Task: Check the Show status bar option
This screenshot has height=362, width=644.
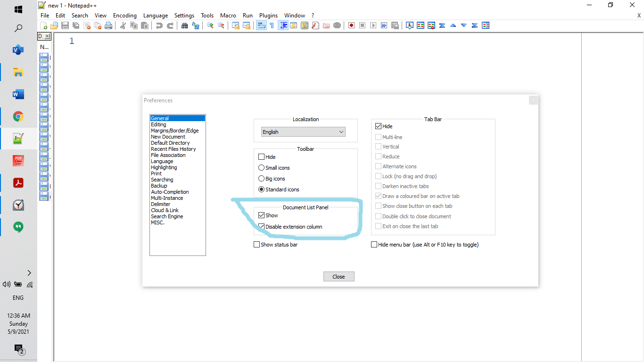Action: (256, 244)
